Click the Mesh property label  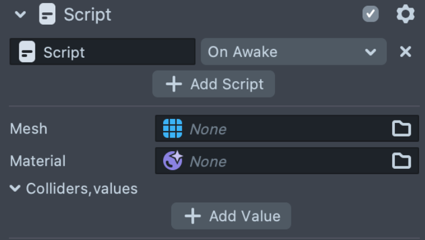[28, 129]
